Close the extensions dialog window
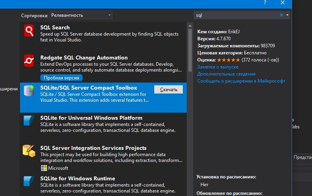 [x=283, y=3]
